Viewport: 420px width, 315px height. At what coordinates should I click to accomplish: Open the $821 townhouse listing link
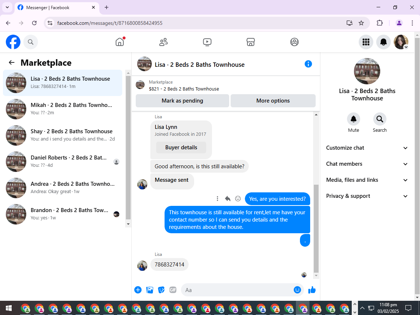click(184, 89)
